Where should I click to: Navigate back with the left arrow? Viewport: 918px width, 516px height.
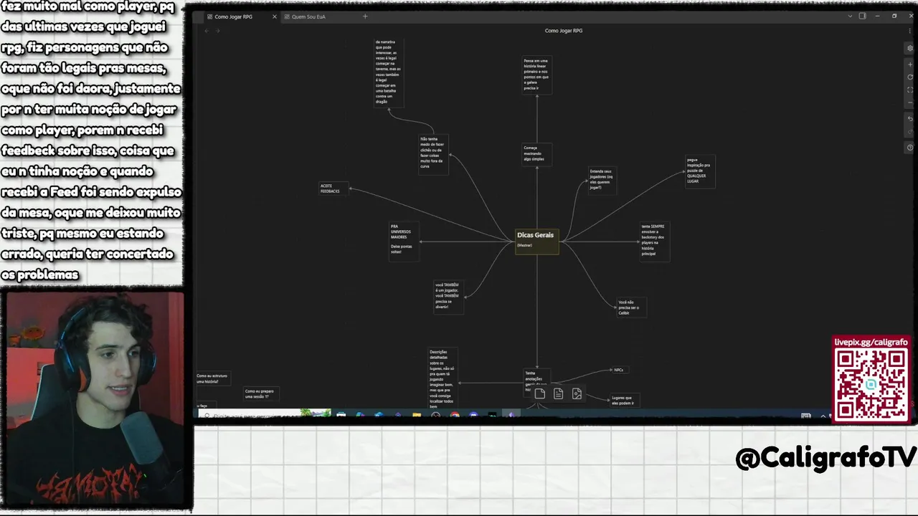click(x=207, y=31)
